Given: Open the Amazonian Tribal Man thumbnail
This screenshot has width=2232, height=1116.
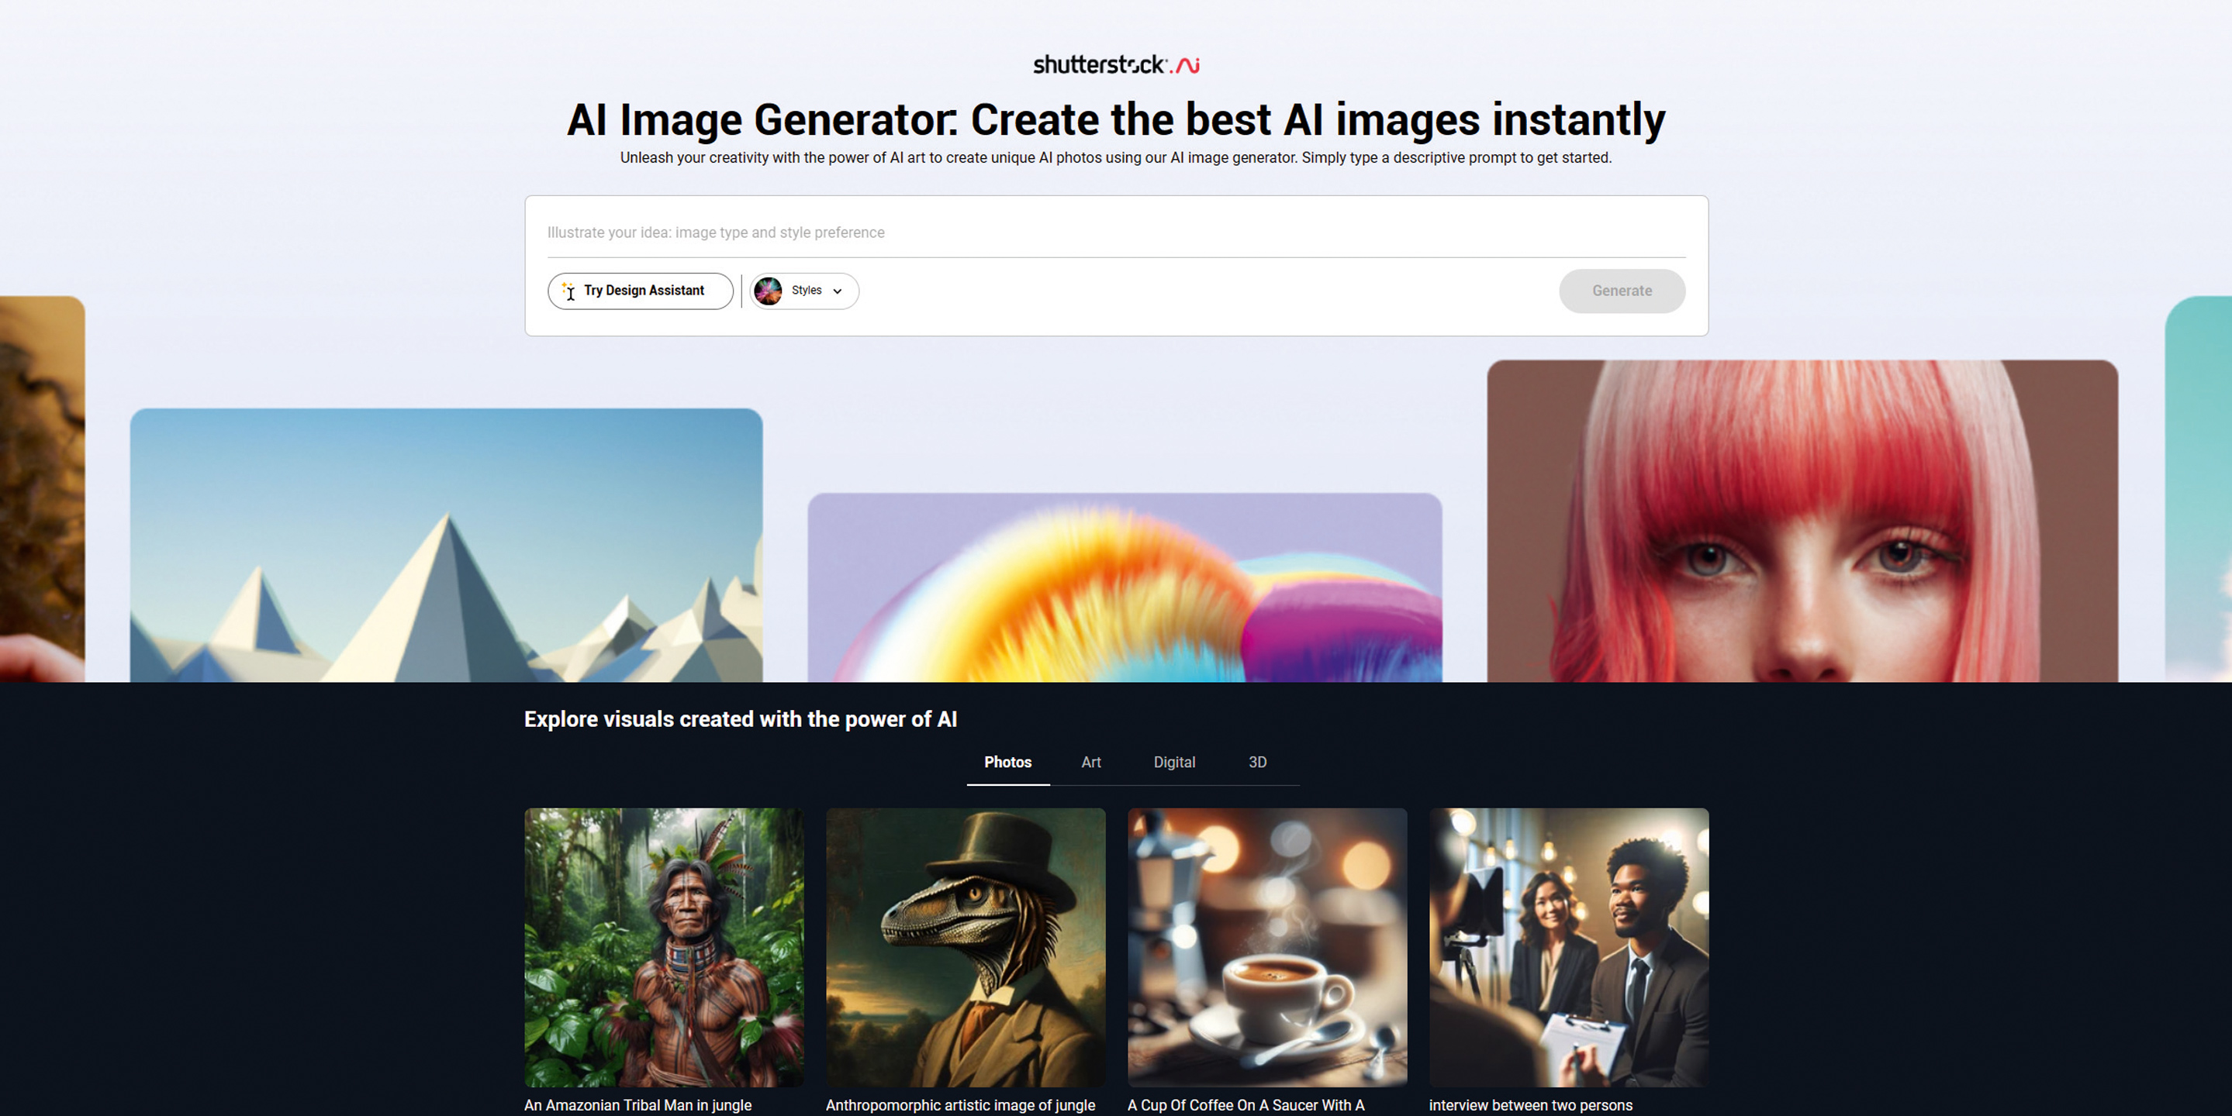Looking at the screenshot, I should pos(664,947).
